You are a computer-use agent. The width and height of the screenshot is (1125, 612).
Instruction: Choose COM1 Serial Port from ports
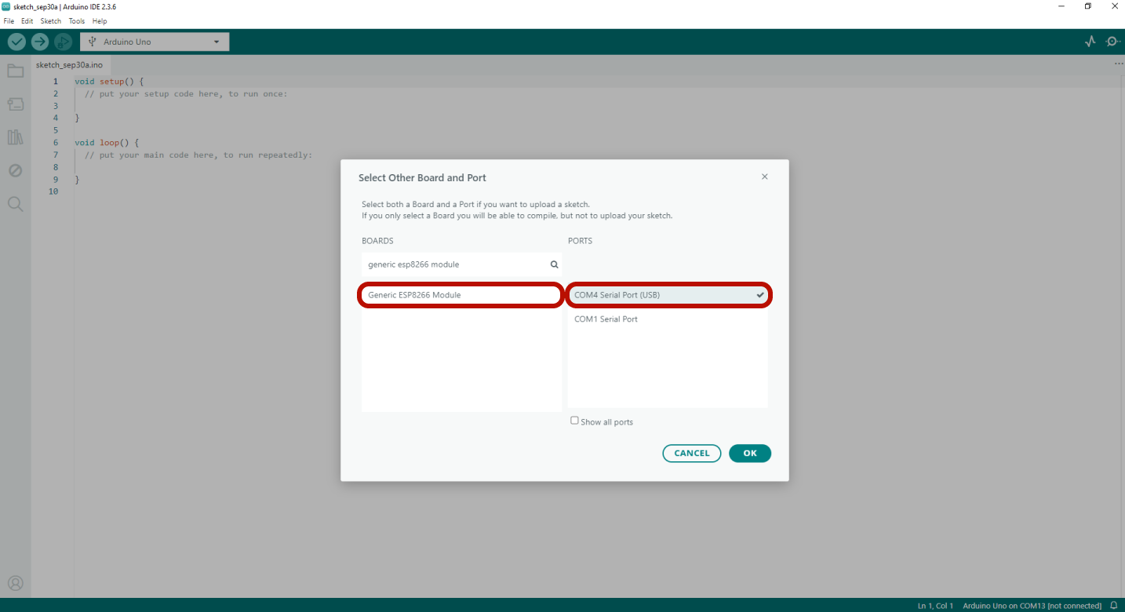[x=606, y=319]
